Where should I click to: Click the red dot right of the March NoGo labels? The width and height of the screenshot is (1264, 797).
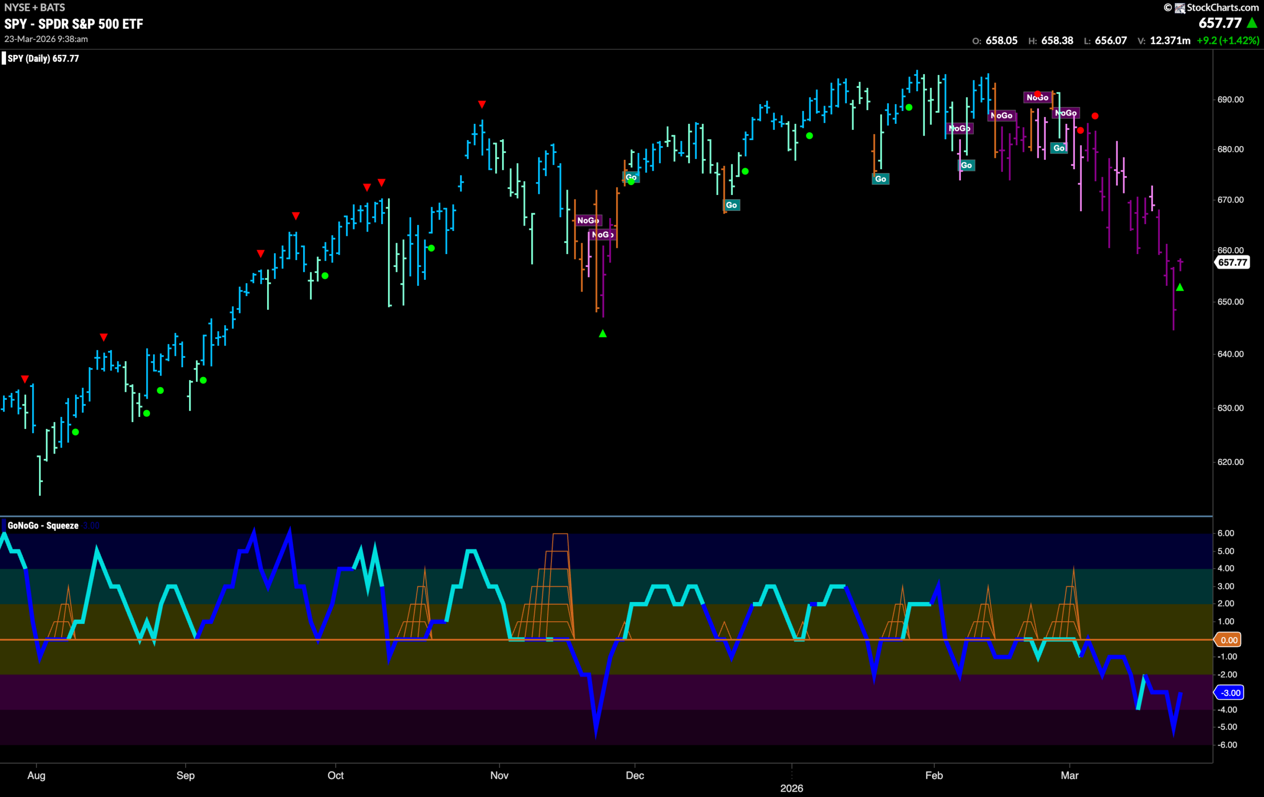(x=1095, y=116)
